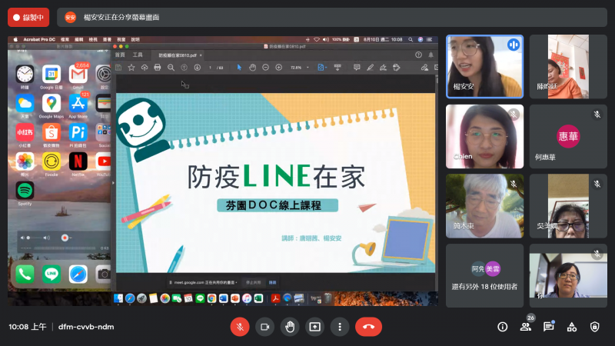Click the save icon in Acrobat toolbar
Screen dimensions: 615x346
click(118, 68)
